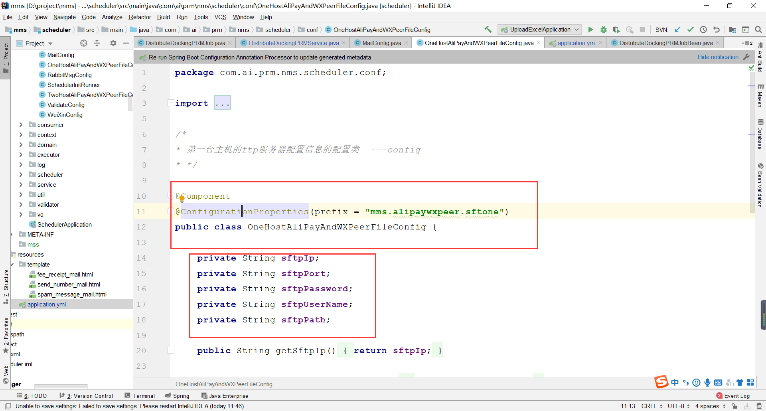Viewport: 766px width, 411px height.
Task: Change the UTF-8 file encoding setting
Action: 679,406
